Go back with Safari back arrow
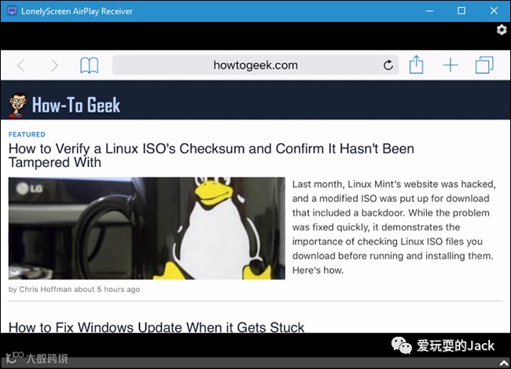 point(21,65)
